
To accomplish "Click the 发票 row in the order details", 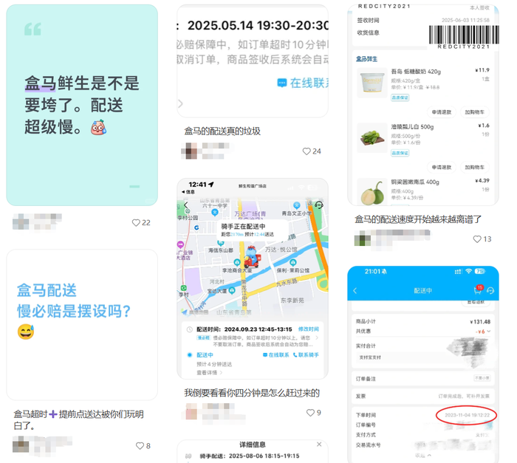I will pos(423,396).
